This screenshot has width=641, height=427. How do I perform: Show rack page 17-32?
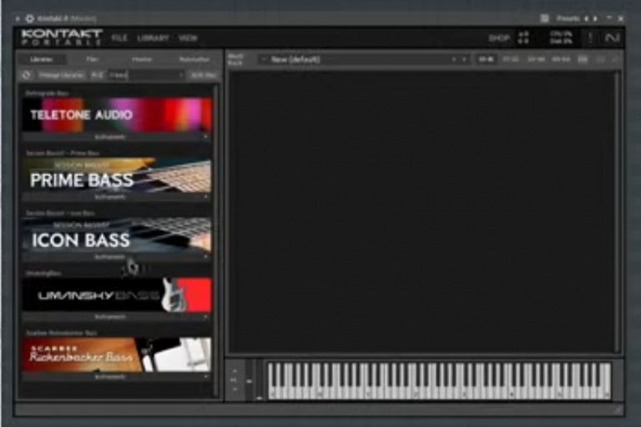511,60
